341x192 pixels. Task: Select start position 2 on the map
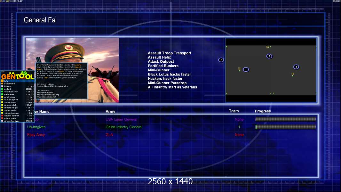(269, 56)
